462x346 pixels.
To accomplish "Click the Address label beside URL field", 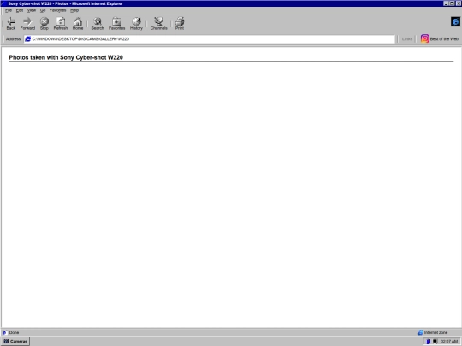I will [x=13, y=38].
